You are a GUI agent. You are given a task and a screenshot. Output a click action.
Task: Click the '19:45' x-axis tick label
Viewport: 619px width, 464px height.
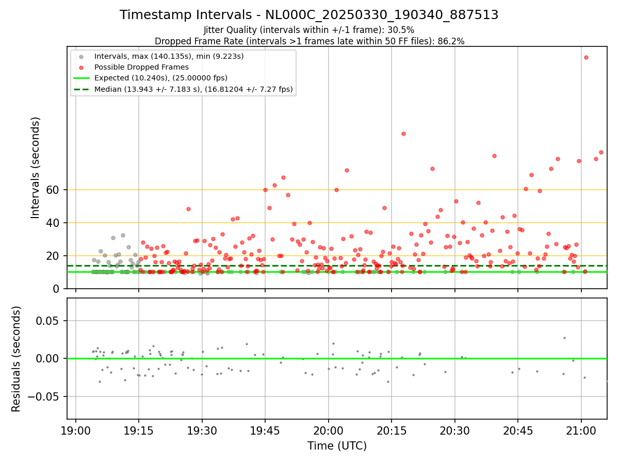click(x=265, y=430)
